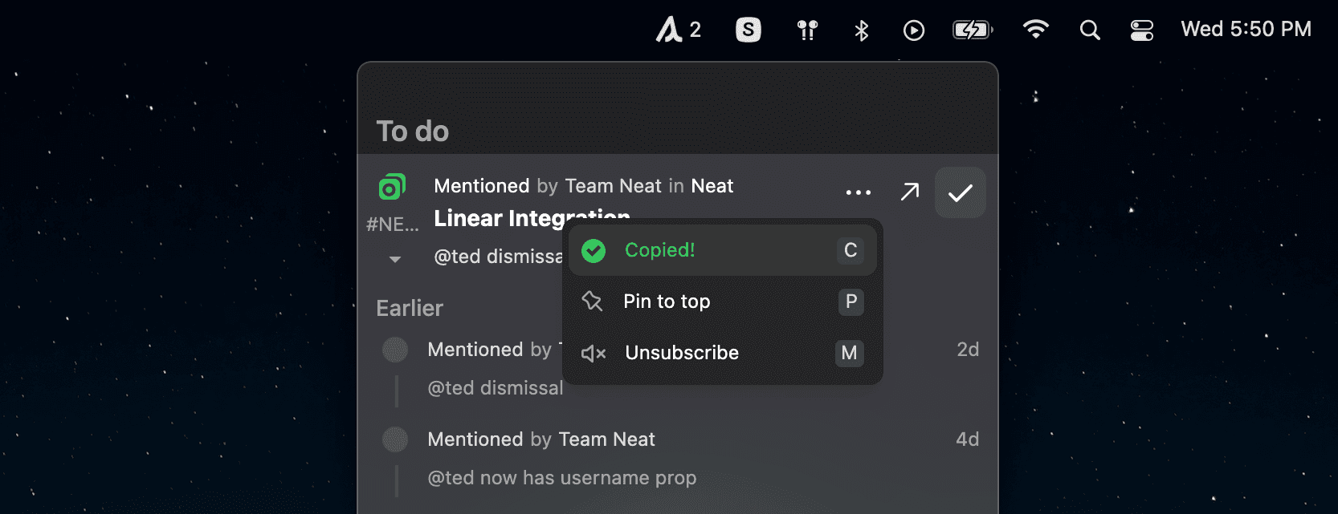Click the Earlier section heading

tap(410, 308)
